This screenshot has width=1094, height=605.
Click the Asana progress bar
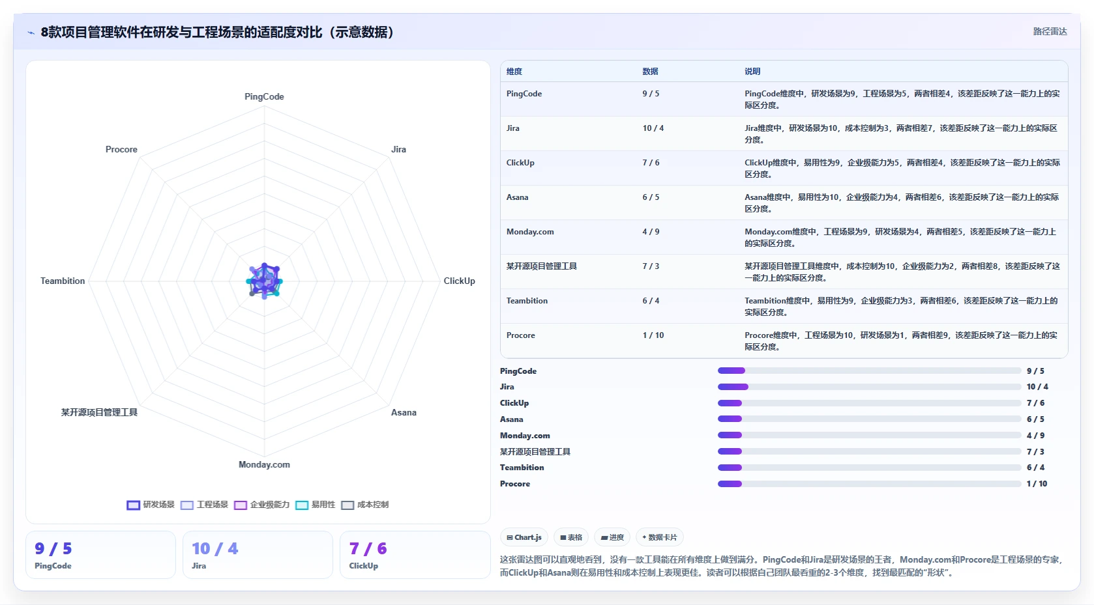click(x=869, y=419)
